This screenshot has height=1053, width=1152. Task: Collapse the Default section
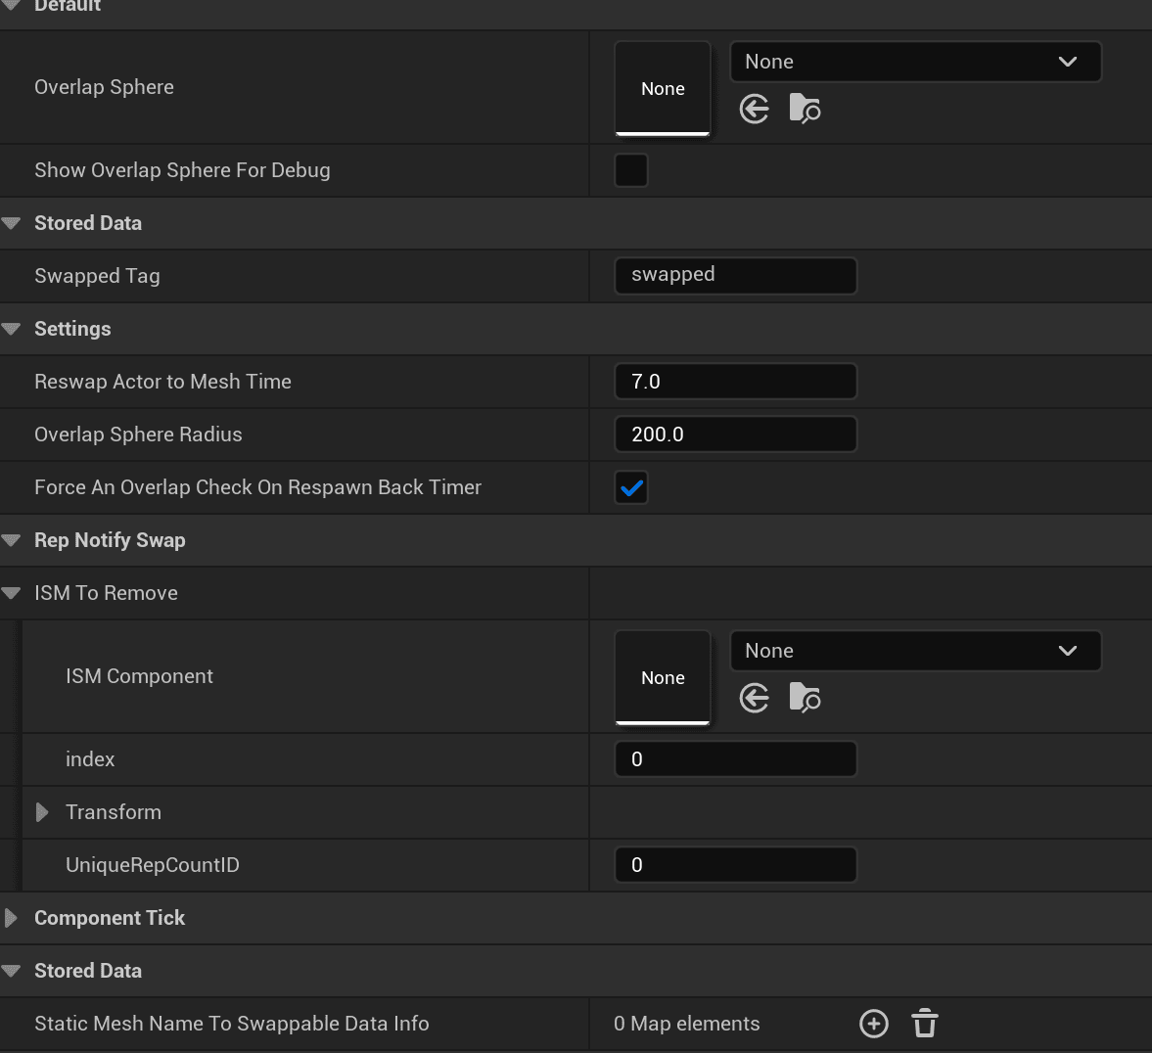11,5
